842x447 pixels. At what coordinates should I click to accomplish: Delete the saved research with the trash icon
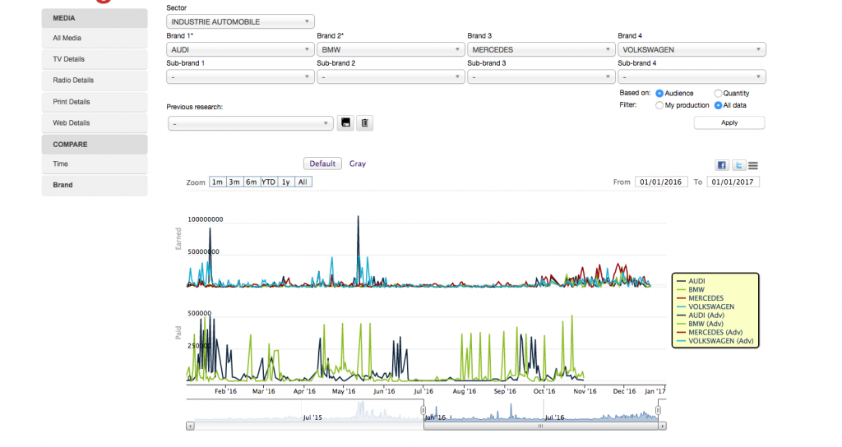364,123
